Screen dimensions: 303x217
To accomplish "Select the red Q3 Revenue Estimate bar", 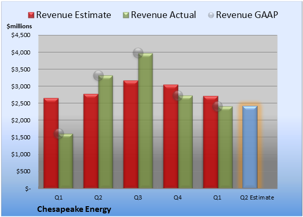I will click(x=131, y=134).
